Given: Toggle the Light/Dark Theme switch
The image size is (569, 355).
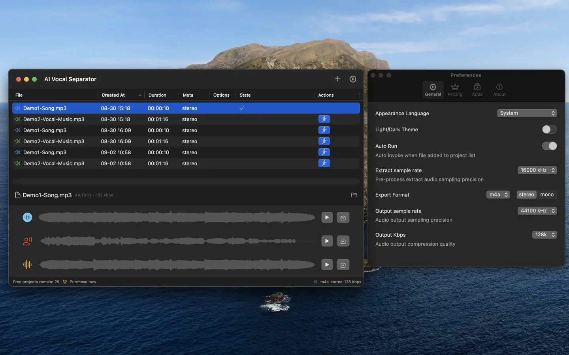Looking at the screenshot, I should pyautogui.click(x=549, y=129).
